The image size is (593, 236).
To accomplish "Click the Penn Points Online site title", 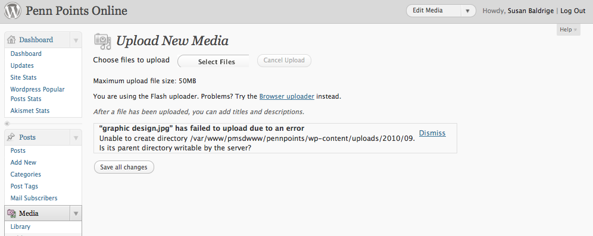I will (76, 11).
